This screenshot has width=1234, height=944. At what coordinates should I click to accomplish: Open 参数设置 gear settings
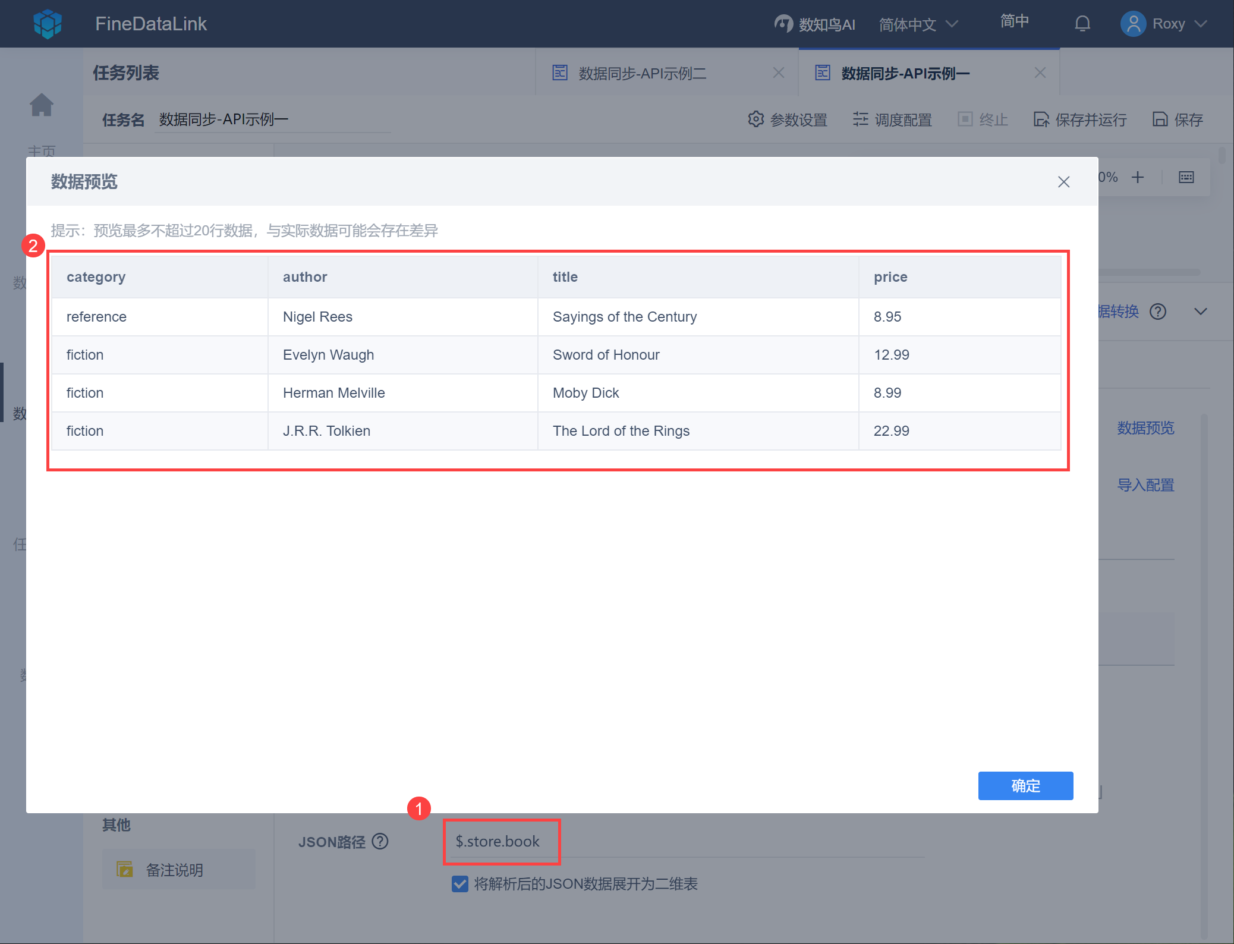788,119
